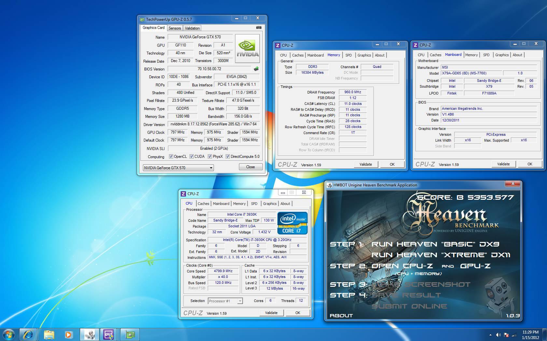Click the GPU-Z screenshot camera icon
This screenshot has width=547, height=341.
pyautogui.click(x=259, y=28)
